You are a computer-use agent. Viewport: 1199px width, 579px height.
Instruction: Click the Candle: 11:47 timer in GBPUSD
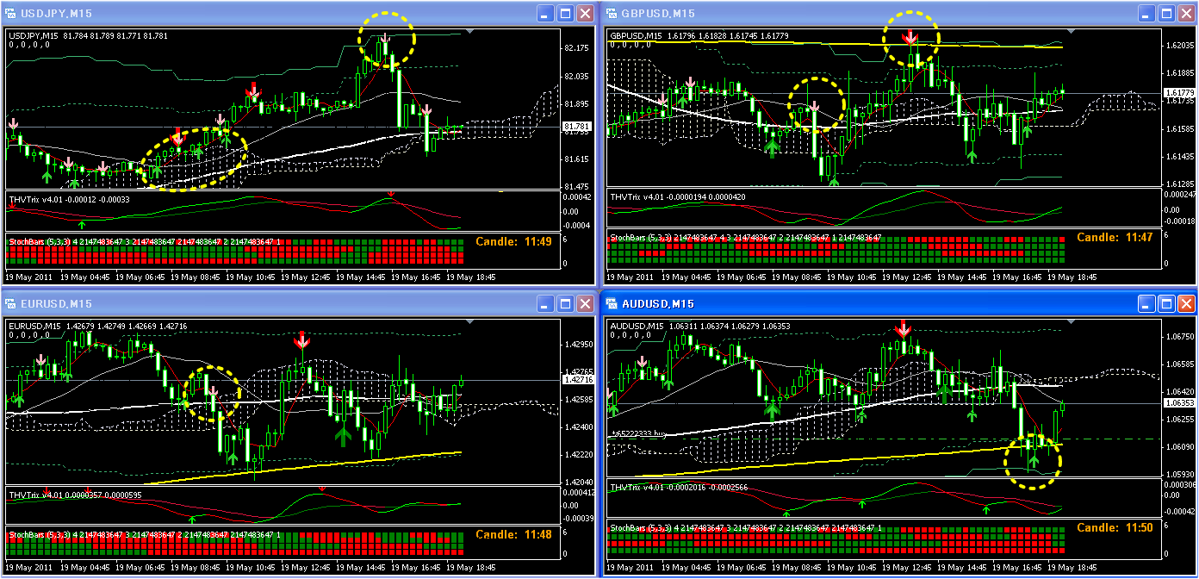click(1115, 237)
